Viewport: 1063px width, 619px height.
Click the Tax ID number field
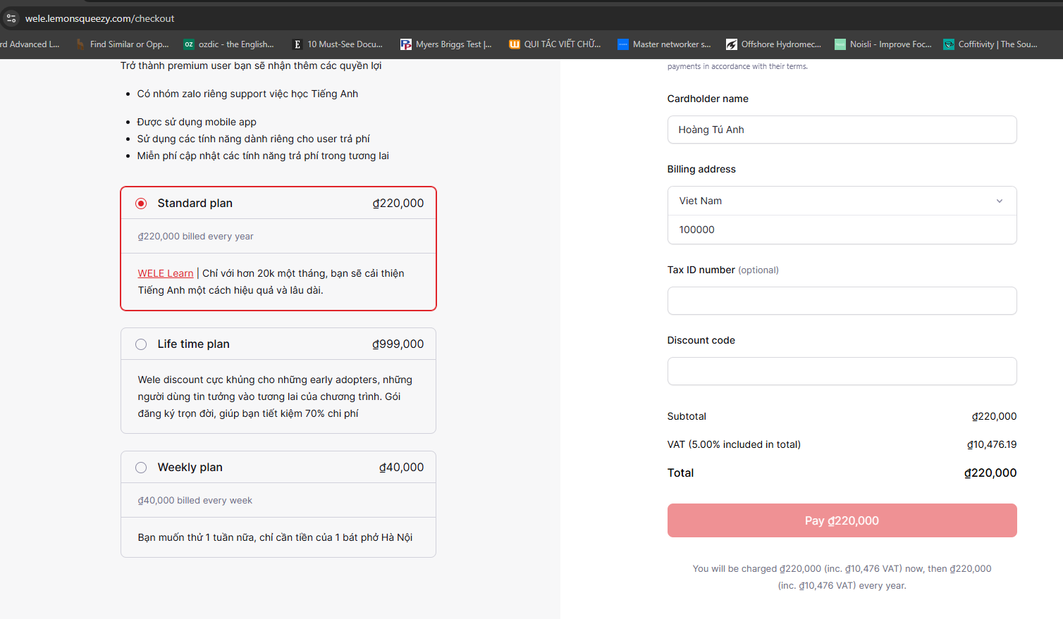(842, 301)
